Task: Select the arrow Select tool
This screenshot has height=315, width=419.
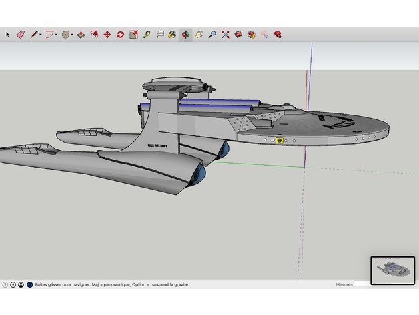Action: [8, 34]
